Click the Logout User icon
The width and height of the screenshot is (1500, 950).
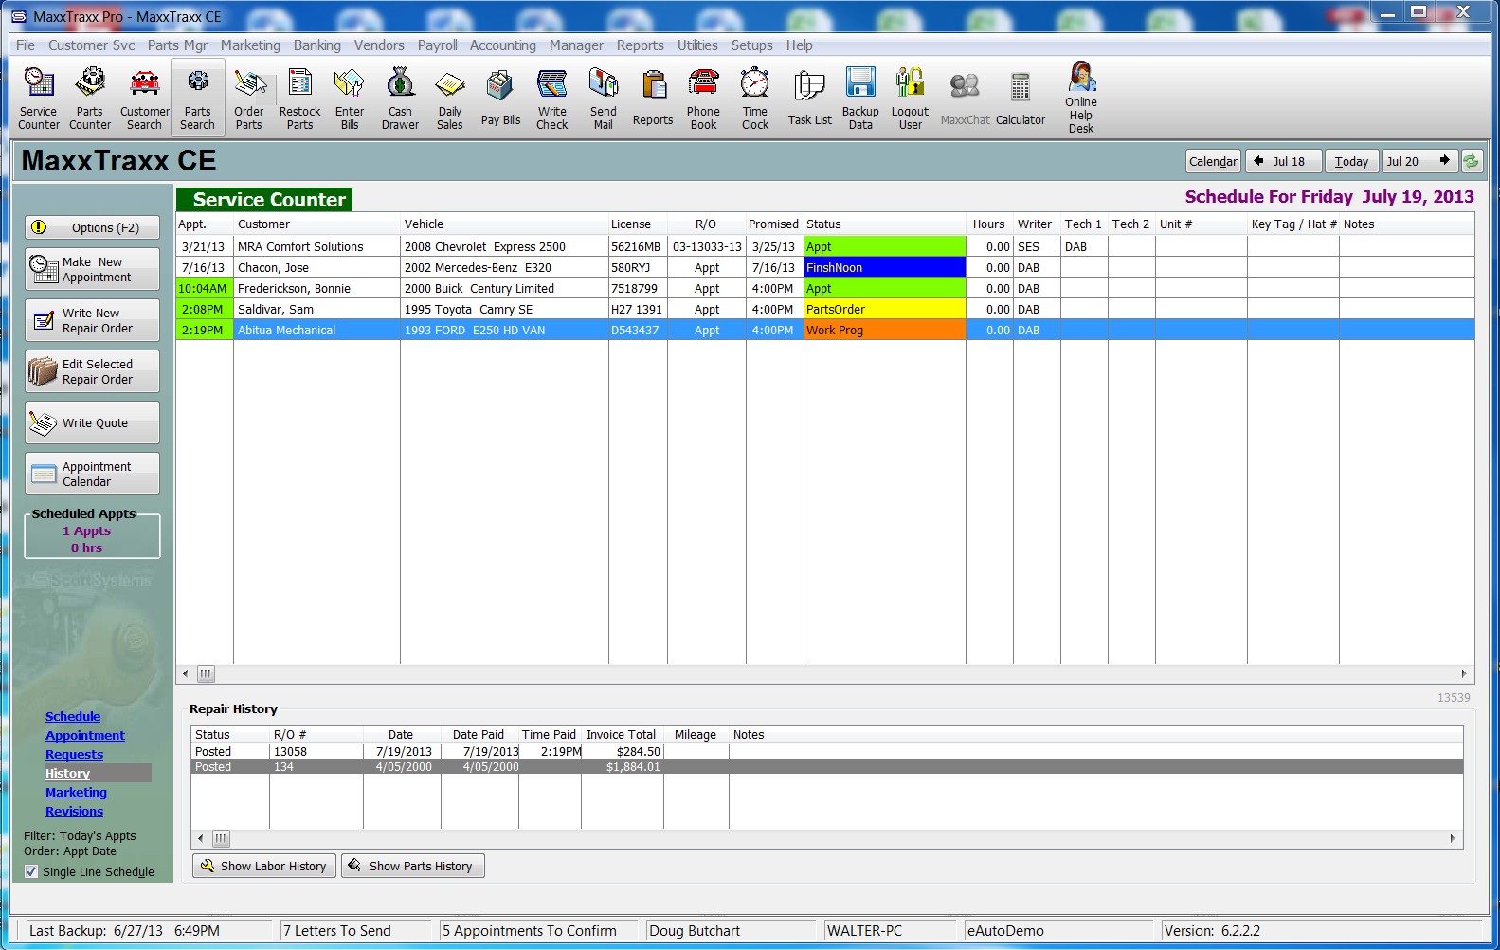tap(910, 99)
